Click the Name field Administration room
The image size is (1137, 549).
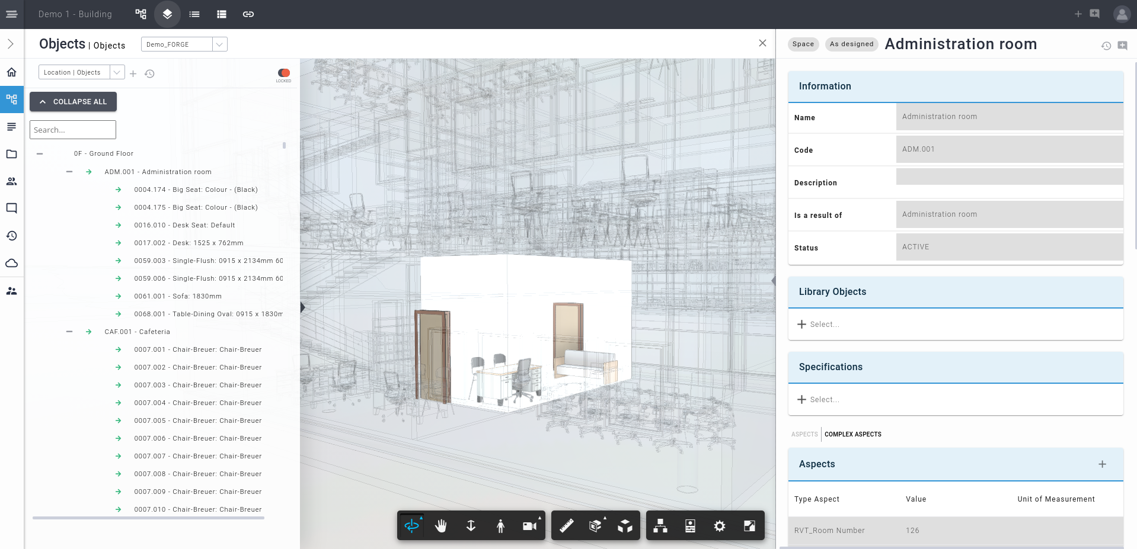click(1010, 117)
